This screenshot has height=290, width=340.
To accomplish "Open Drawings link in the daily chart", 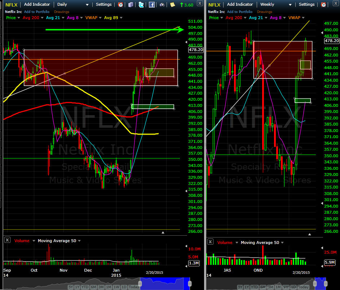I will [x=62, y=12].
